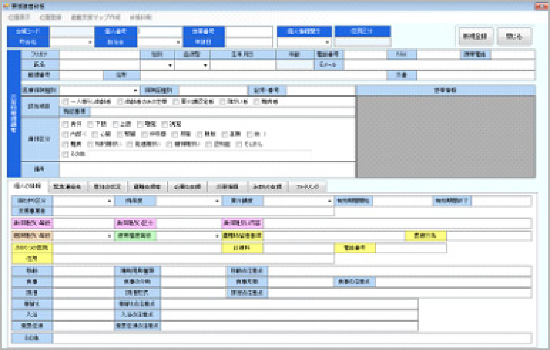
Task: Expand the 自治会 dropdown
Action: [x=178, y=42]
